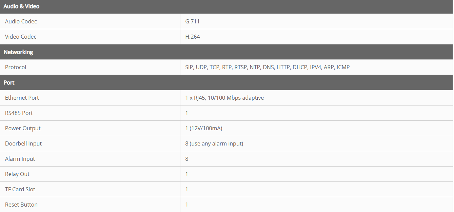
Task: Select the Protocol row label
Action: (x=16, y=67)
